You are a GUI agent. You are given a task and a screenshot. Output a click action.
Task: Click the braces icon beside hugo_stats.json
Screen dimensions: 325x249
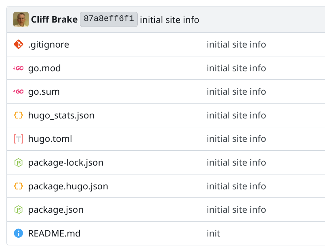tap(19, 115)
